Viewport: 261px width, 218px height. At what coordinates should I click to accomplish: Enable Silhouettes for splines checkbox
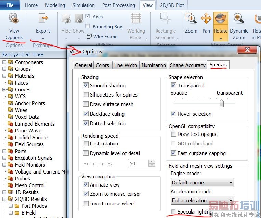(x=86, y=94)
